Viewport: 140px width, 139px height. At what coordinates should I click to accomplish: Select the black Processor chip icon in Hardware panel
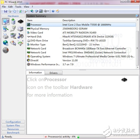[x=21, y=21]
